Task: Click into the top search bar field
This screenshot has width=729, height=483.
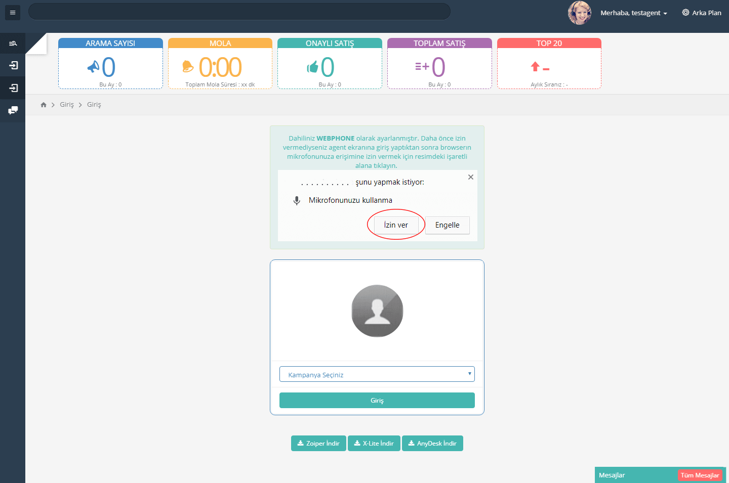Action: 239,12
